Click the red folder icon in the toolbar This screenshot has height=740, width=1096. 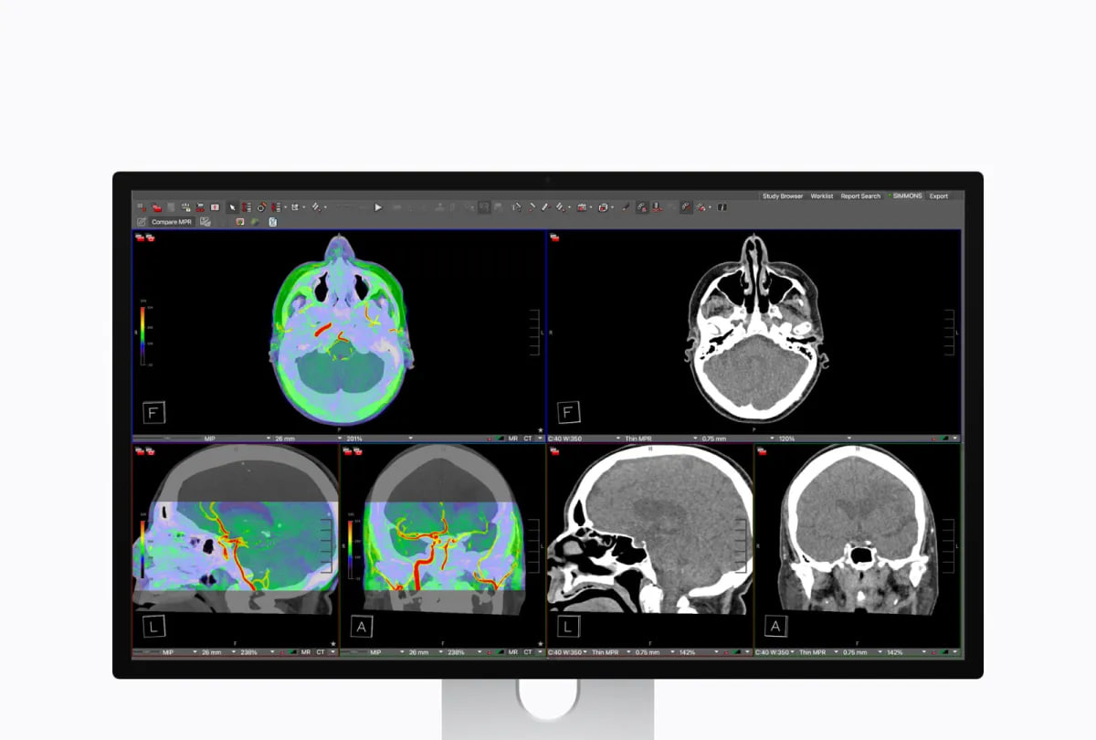[x=157, y=207]
